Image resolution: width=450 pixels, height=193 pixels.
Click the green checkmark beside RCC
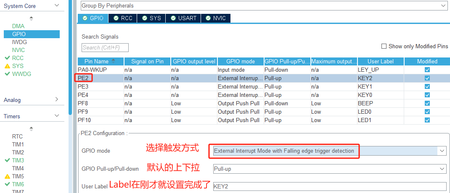(x=8, y=58)
